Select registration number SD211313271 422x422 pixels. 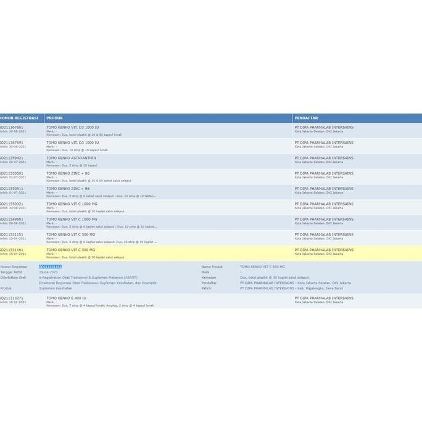pyautogui.click(x=12, y=298)
